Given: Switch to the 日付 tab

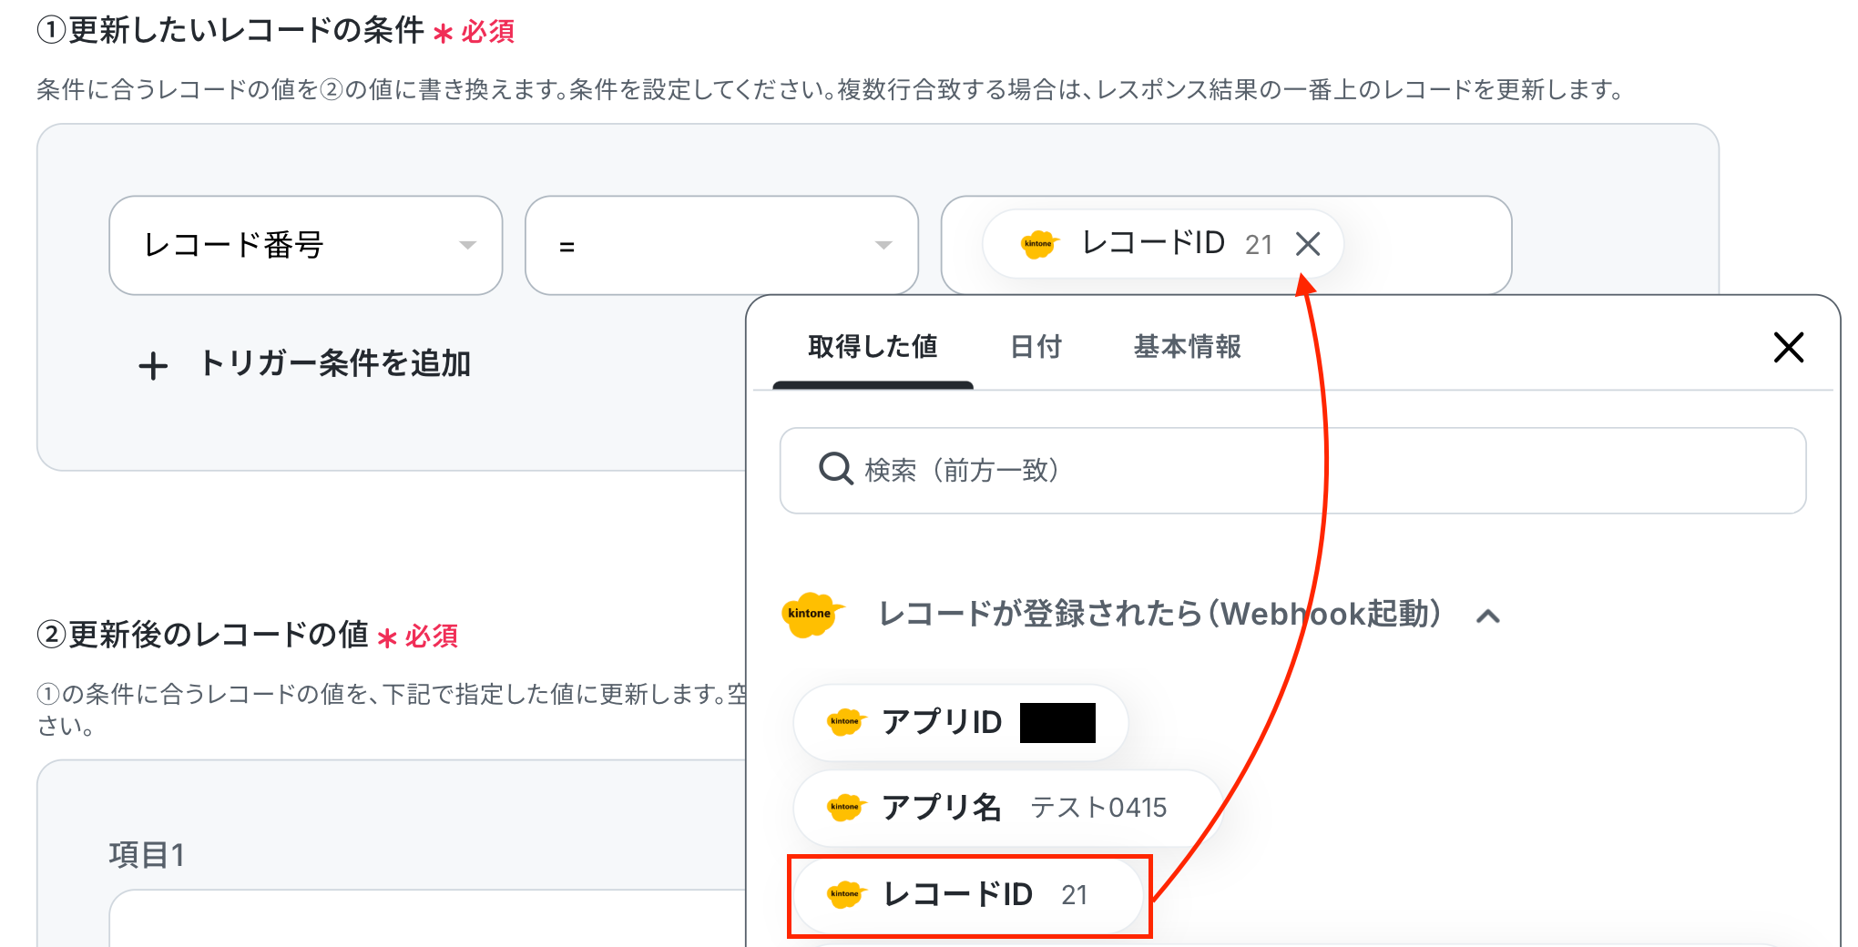Looking at the screenshot, I should point(1036,347).
